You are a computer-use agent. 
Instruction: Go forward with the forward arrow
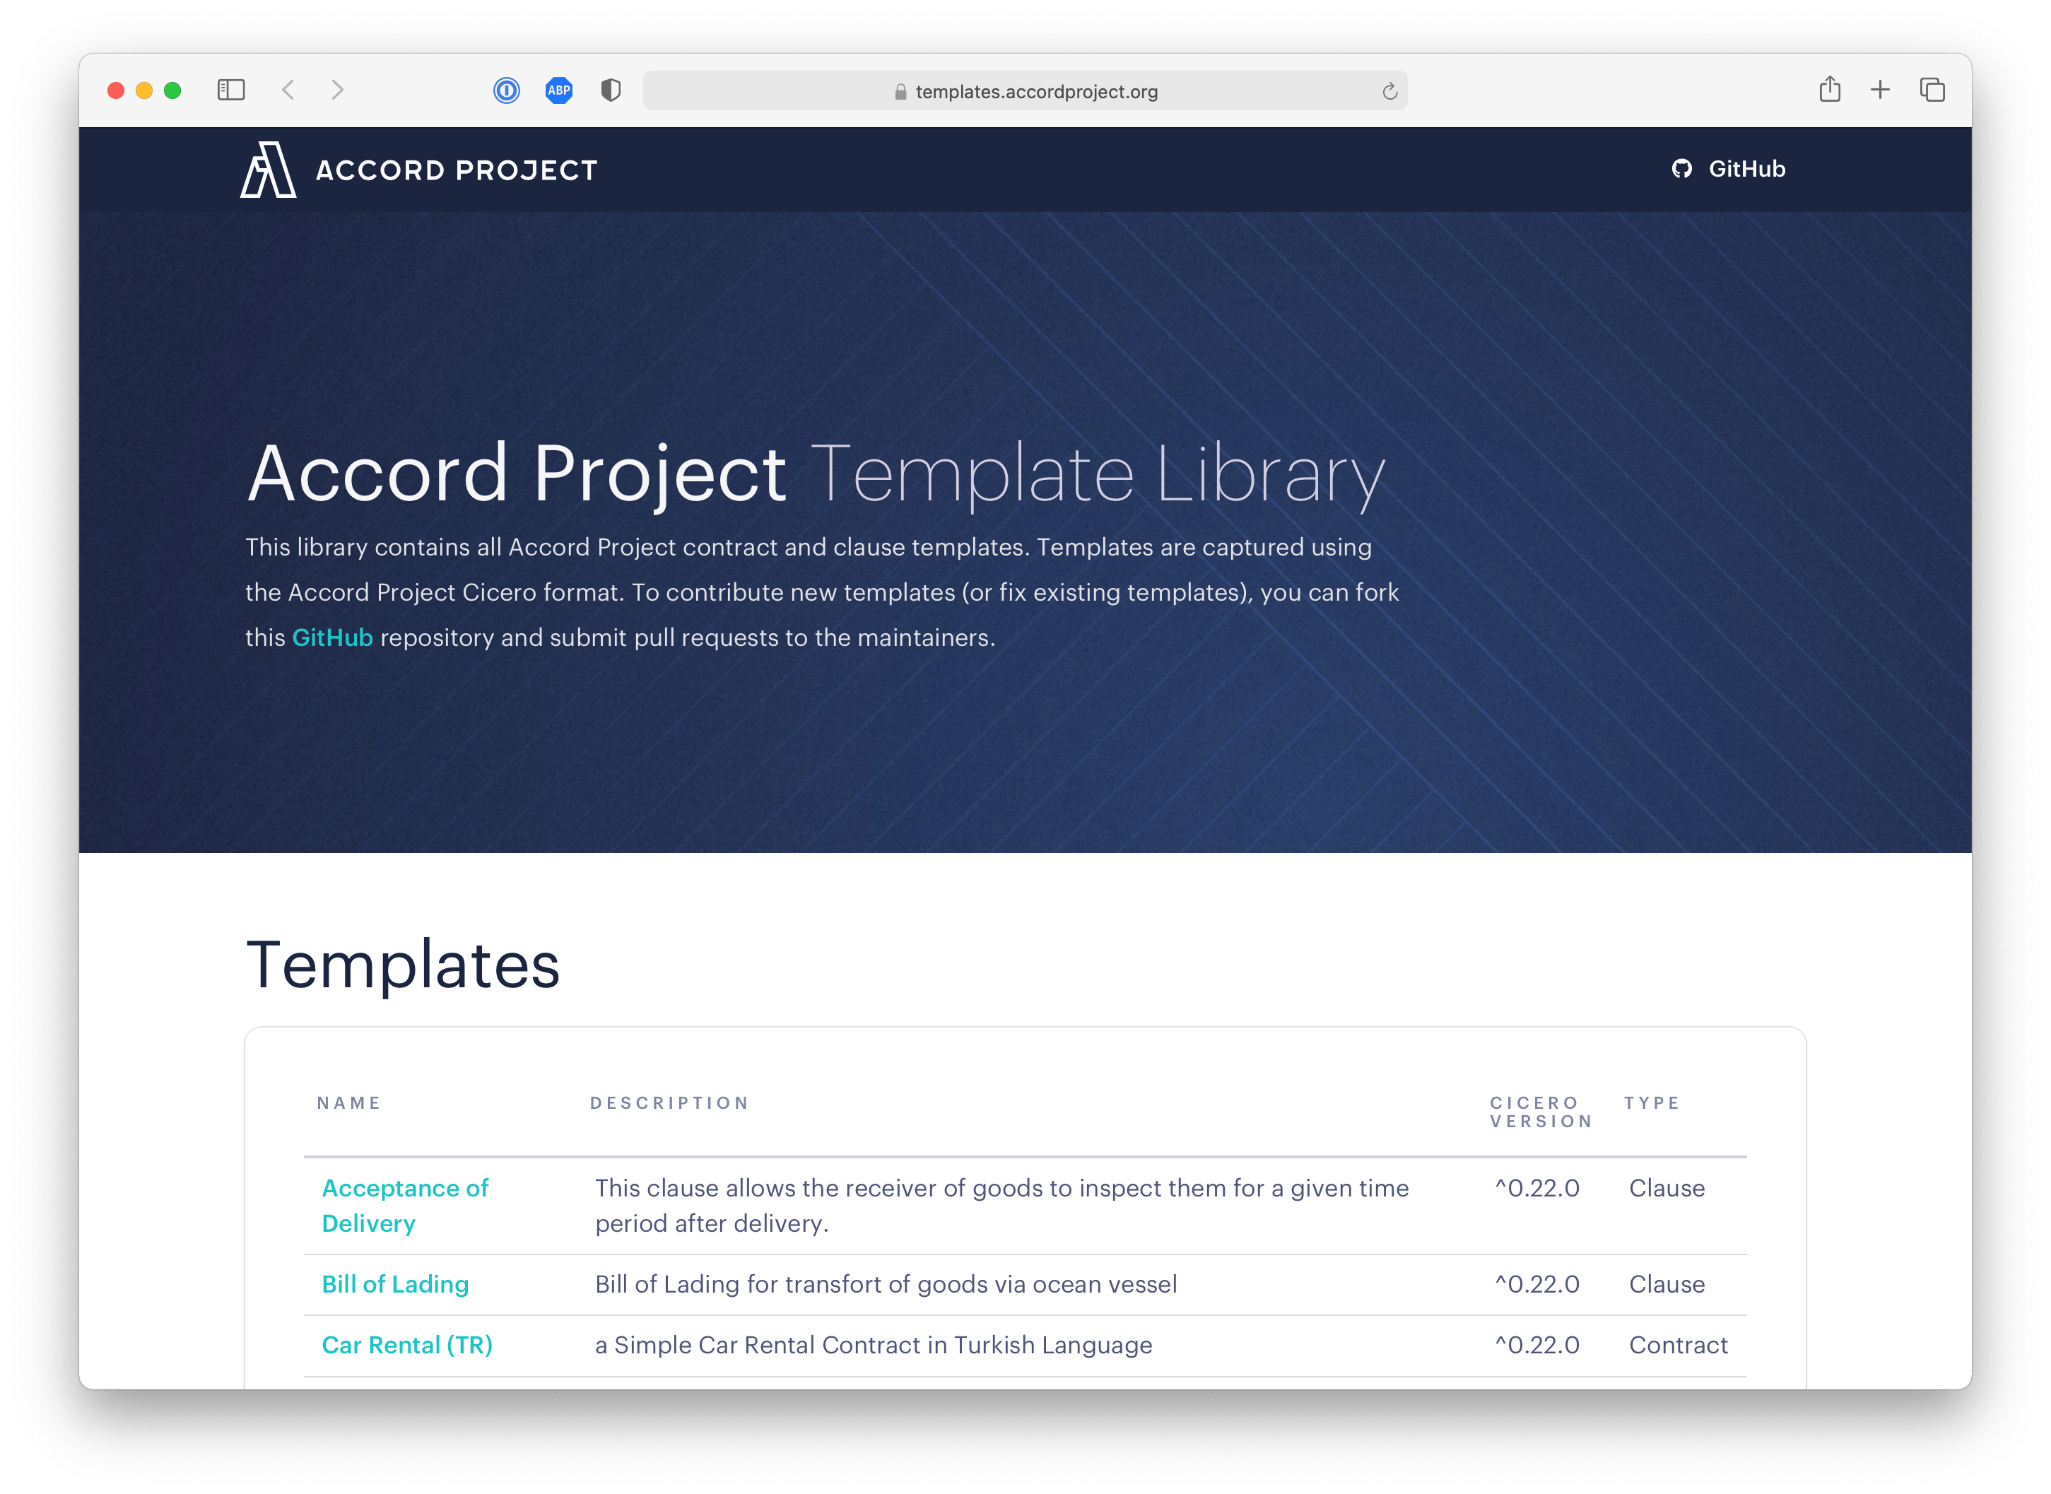337,90
